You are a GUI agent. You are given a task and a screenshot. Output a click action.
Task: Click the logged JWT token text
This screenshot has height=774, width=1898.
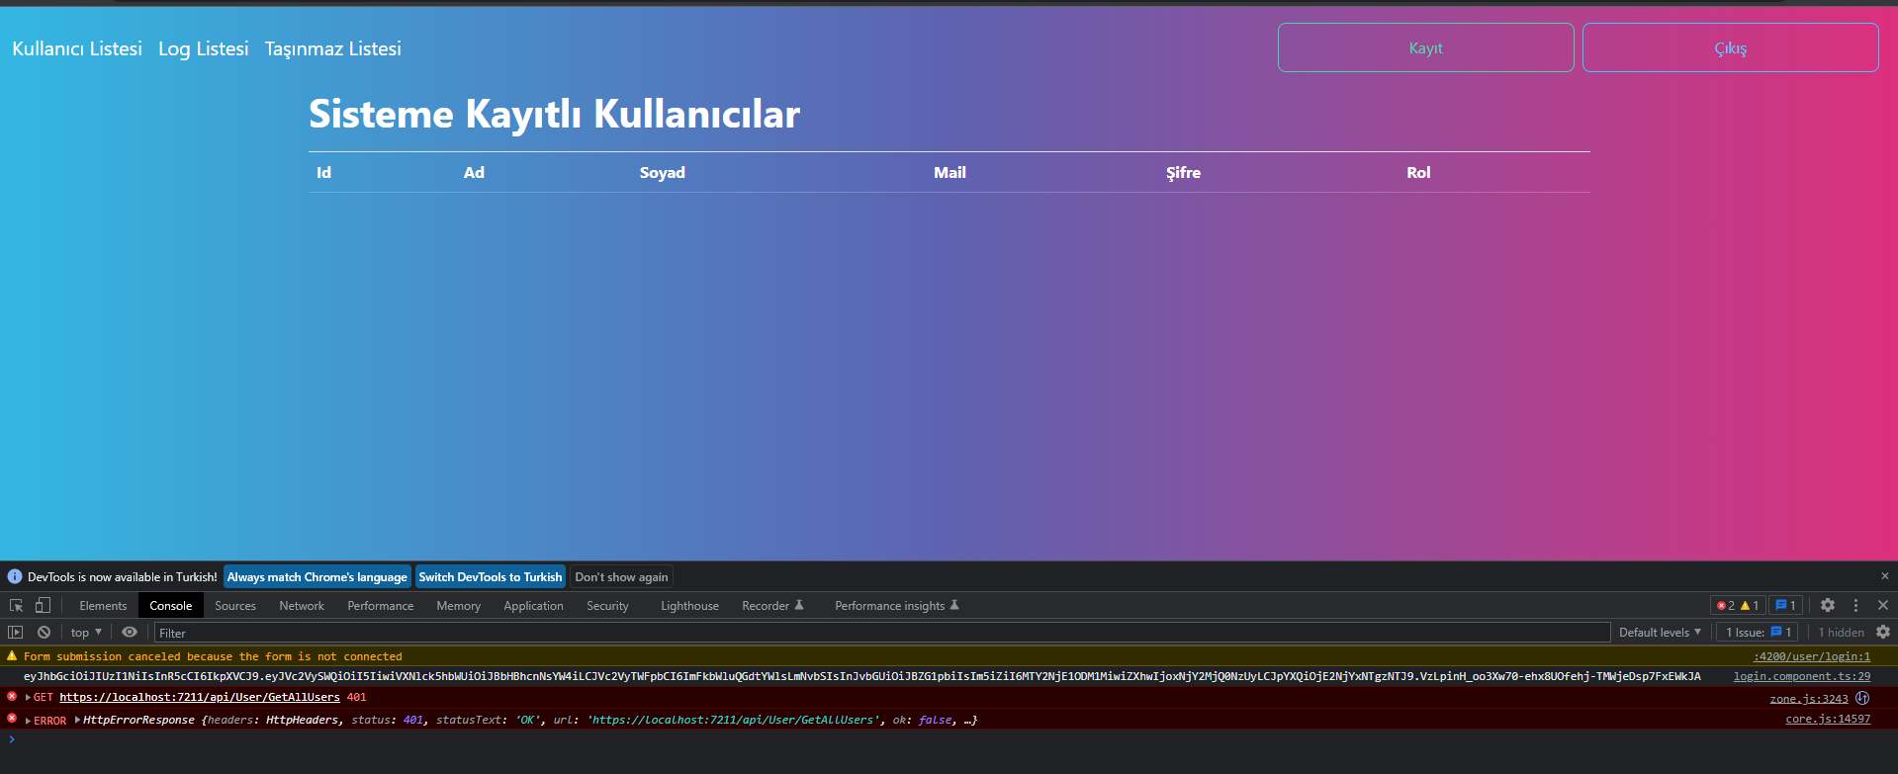862,676
